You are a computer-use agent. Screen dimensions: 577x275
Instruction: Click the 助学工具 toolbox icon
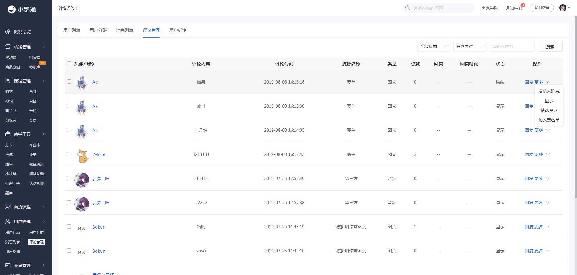(x=8, y=134)
